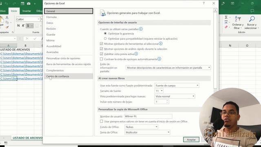Toggle Italic (K) formatting in Excel ribbon
Screen dimensions: 261x147
pos(23,25)
